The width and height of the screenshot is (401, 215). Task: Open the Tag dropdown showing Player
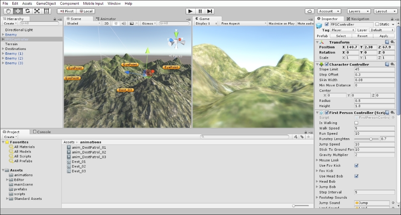(342, 30)
